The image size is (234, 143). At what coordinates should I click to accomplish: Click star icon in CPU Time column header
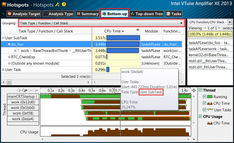(137, 30)
